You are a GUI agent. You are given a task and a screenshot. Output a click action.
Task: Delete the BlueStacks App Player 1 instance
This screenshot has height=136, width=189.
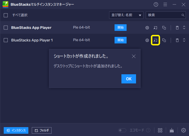pos(177,40)
